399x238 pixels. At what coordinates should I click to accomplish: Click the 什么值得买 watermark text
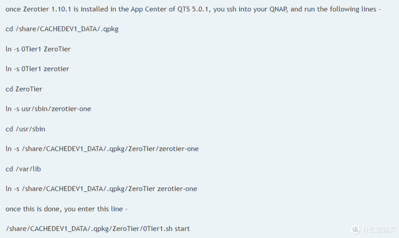click(379, 230)
